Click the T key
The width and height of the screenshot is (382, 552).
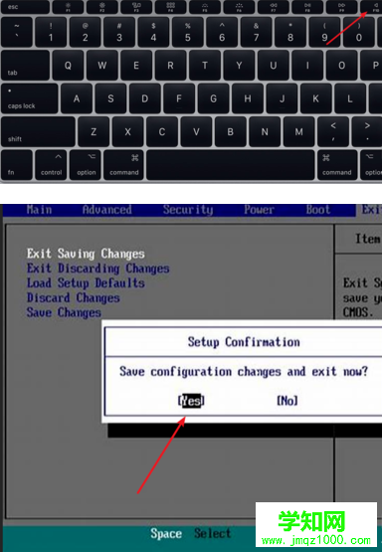click(x=205, y=65)
